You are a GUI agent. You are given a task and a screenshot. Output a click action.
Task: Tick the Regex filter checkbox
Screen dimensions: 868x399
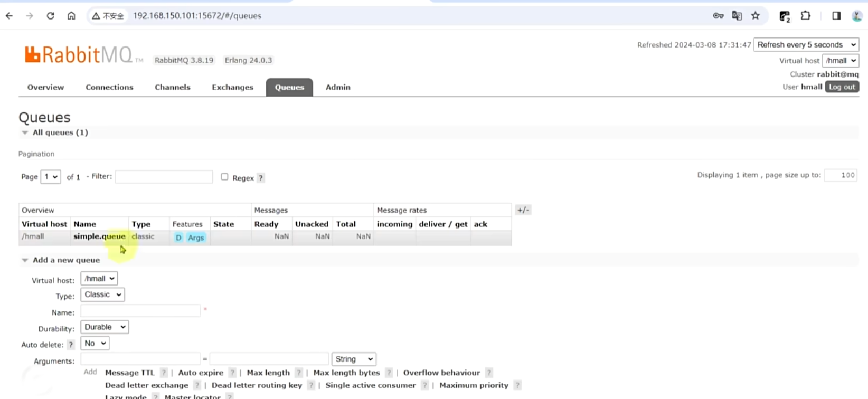[224, 177]
